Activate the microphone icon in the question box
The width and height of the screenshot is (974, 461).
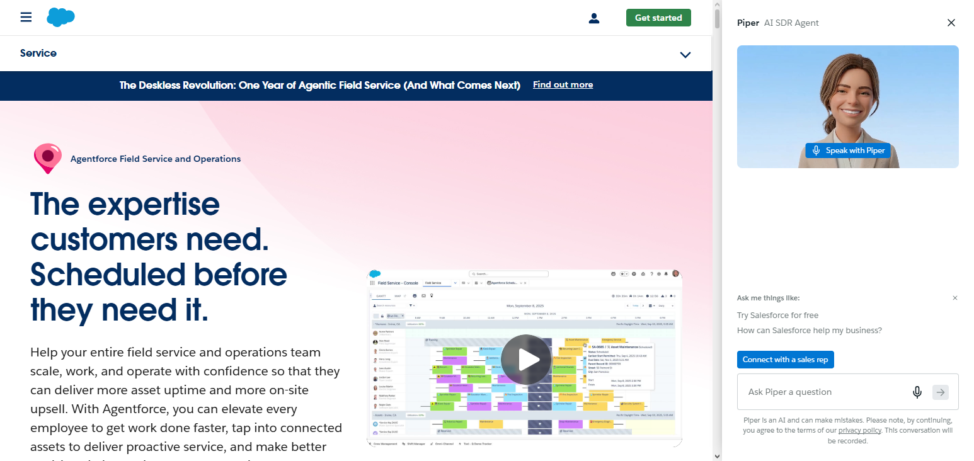(x=917, y=392)
